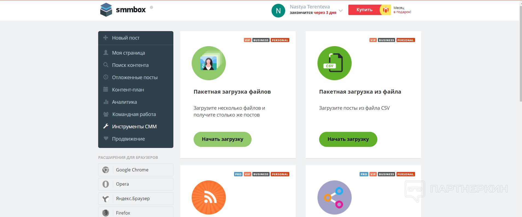Screen dimensions: 522x217
Task: Click the magnifier icon for Поиск контента
Action: point(106,65)
